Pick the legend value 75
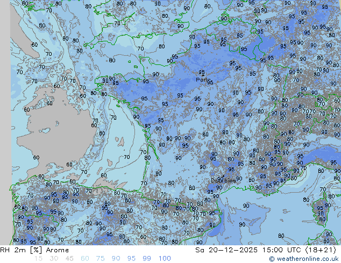Screen dimensions: 341x263 coord(100,259)
